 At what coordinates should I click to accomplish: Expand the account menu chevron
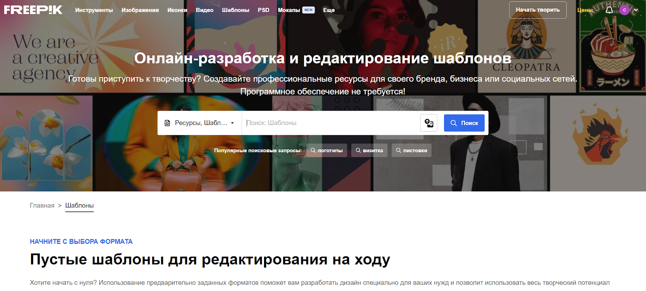pos(636,10)
